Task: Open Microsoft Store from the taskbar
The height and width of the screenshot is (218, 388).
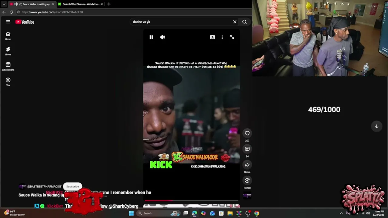Action: 221,213
